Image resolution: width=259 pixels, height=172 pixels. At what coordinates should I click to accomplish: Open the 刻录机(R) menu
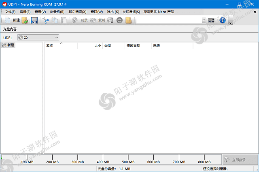pyautogui.click(x=57, y=12)
